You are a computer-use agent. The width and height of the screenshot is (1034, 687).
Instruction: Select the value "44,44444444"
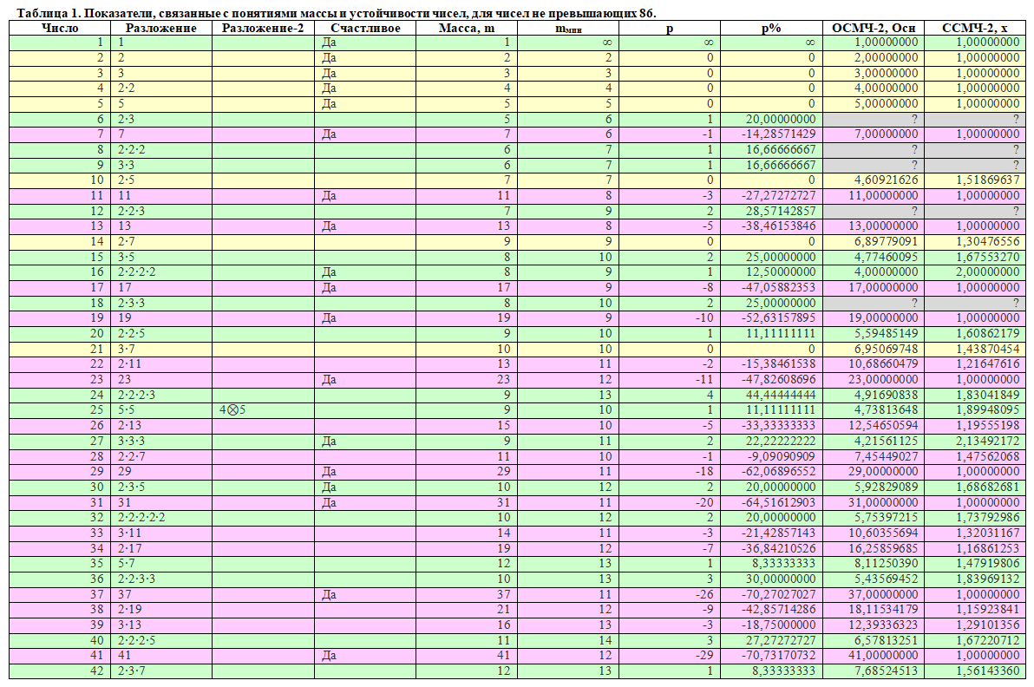point(782,395)
